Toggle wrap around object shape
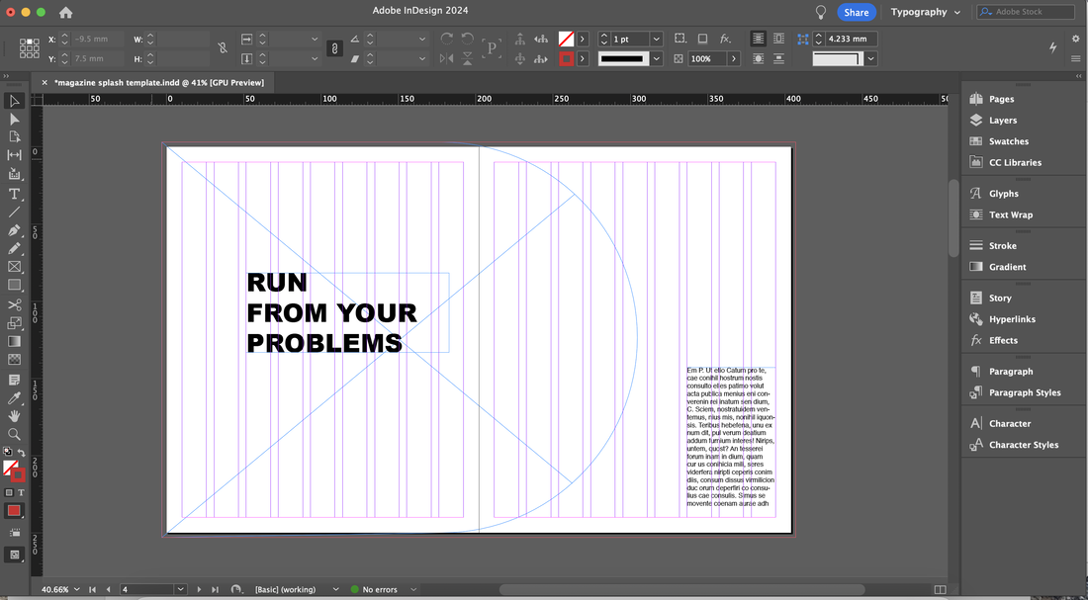 pyautogui.click(x=759, y=59)
